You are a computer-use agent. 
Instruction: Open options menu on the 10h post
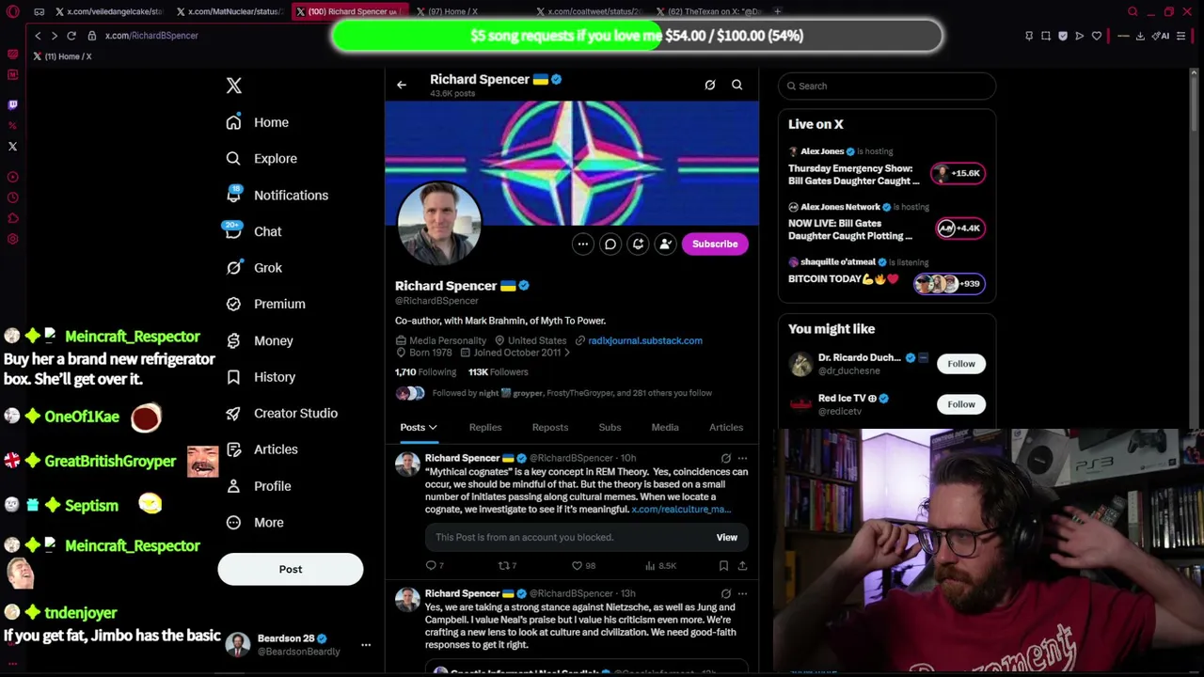[742, 458]
